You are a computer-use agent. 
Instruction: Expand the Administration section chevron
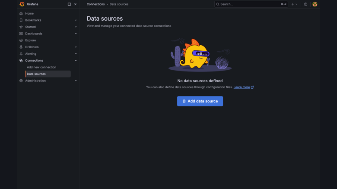click(x=76, y=81)
